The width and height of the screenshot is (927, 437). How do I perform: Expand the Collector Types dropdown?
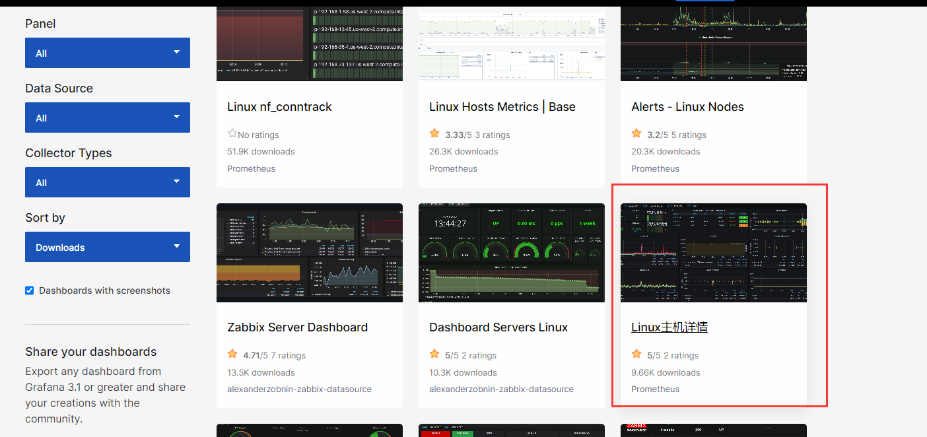[x=108, y=182]
